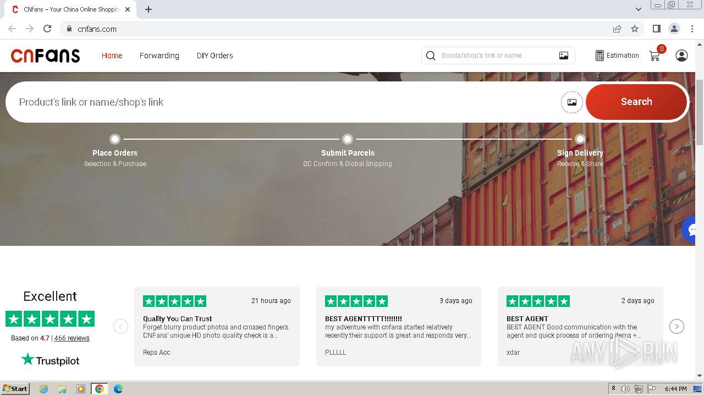The width and height of the screenshot is (704, 396).
Task: Show next reviews with right arrow
Action: click(677, 327)
